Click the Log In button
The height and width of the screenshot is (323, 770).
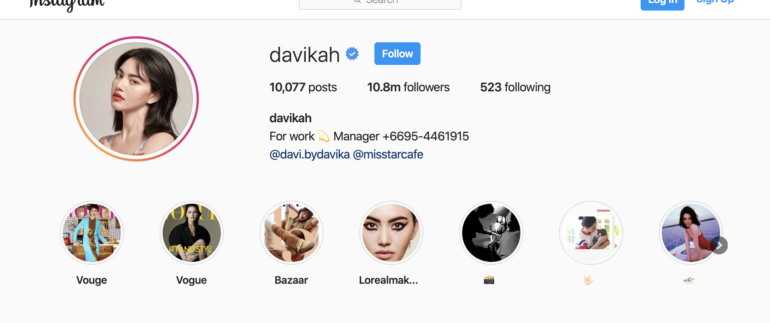[662, 3]
